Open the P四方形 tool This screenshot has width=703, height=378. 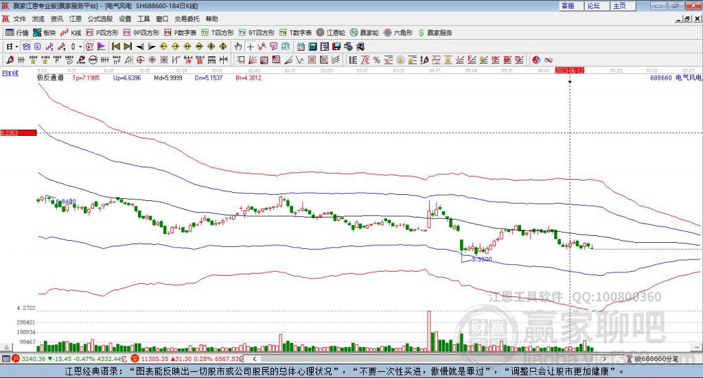click(102, 33)
